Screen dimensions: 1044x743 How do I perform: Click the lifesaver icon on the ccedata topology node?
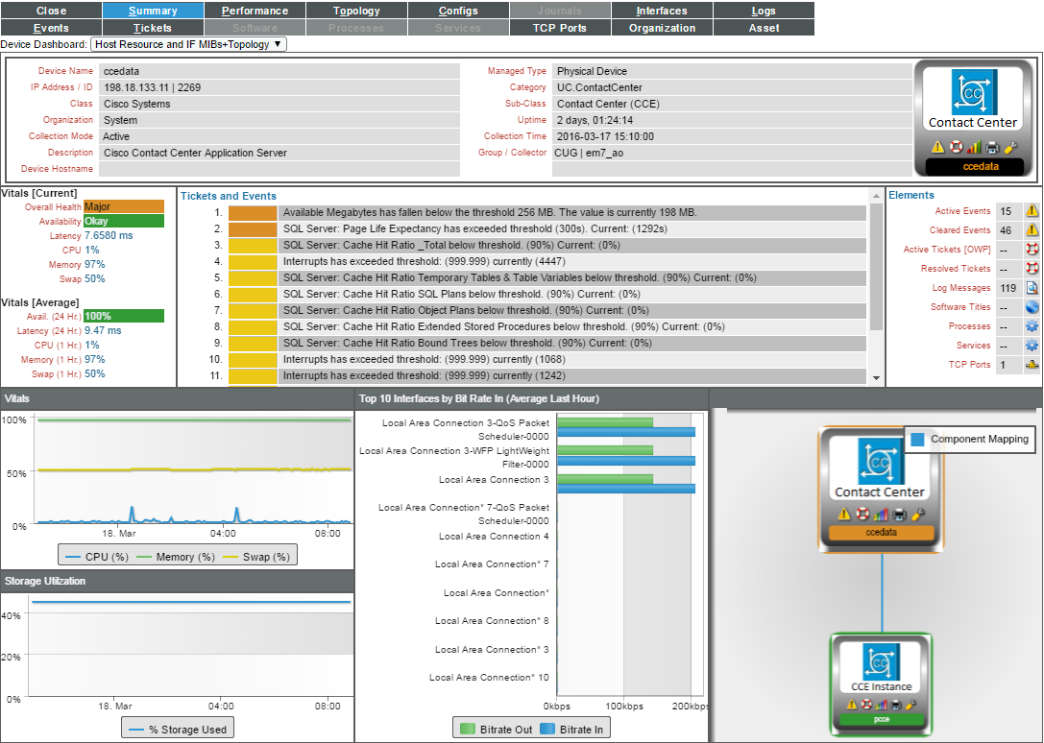[x=862, y=515]
